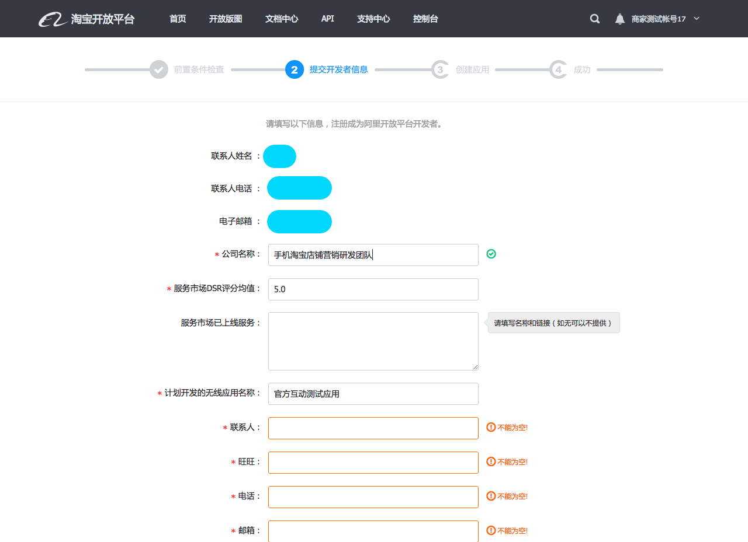The width and height of the screenshot is (748, 542).
Task: Open the search bar via magnifier icon
Action: pos(594,19)
